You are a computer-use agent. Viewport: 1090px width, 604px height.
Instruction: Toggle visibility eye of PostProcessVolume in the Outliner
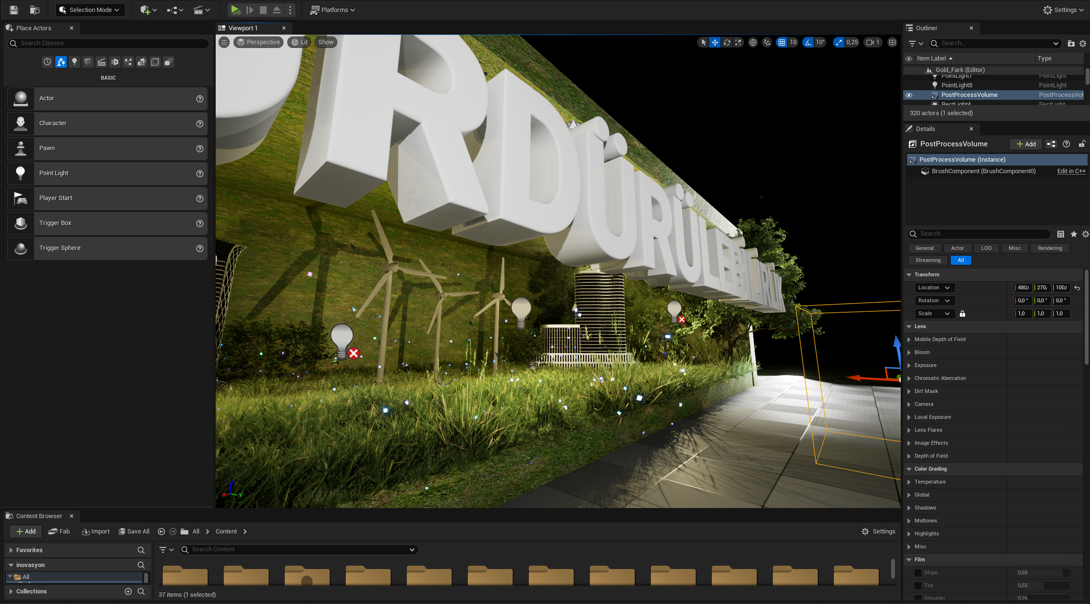coord(908,95)
